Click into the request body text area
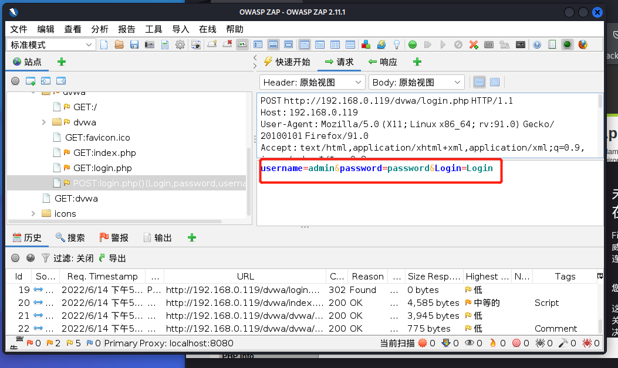Viewport: 618px width, 368px height. pos(430,193)
